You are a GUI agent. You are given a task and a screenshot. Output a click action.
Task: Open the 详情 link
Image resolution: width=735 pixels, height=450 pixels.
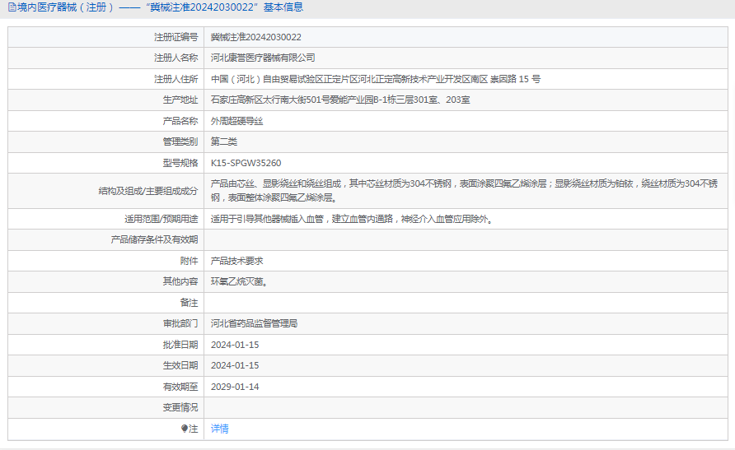pos(219,429)
